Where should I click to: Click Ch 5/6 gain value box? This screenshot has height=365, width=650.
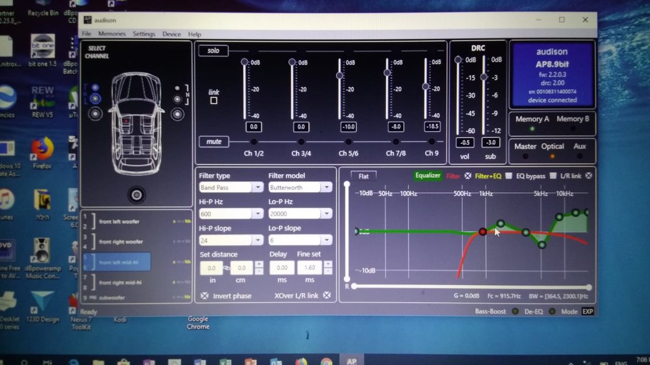click(348, 127)
